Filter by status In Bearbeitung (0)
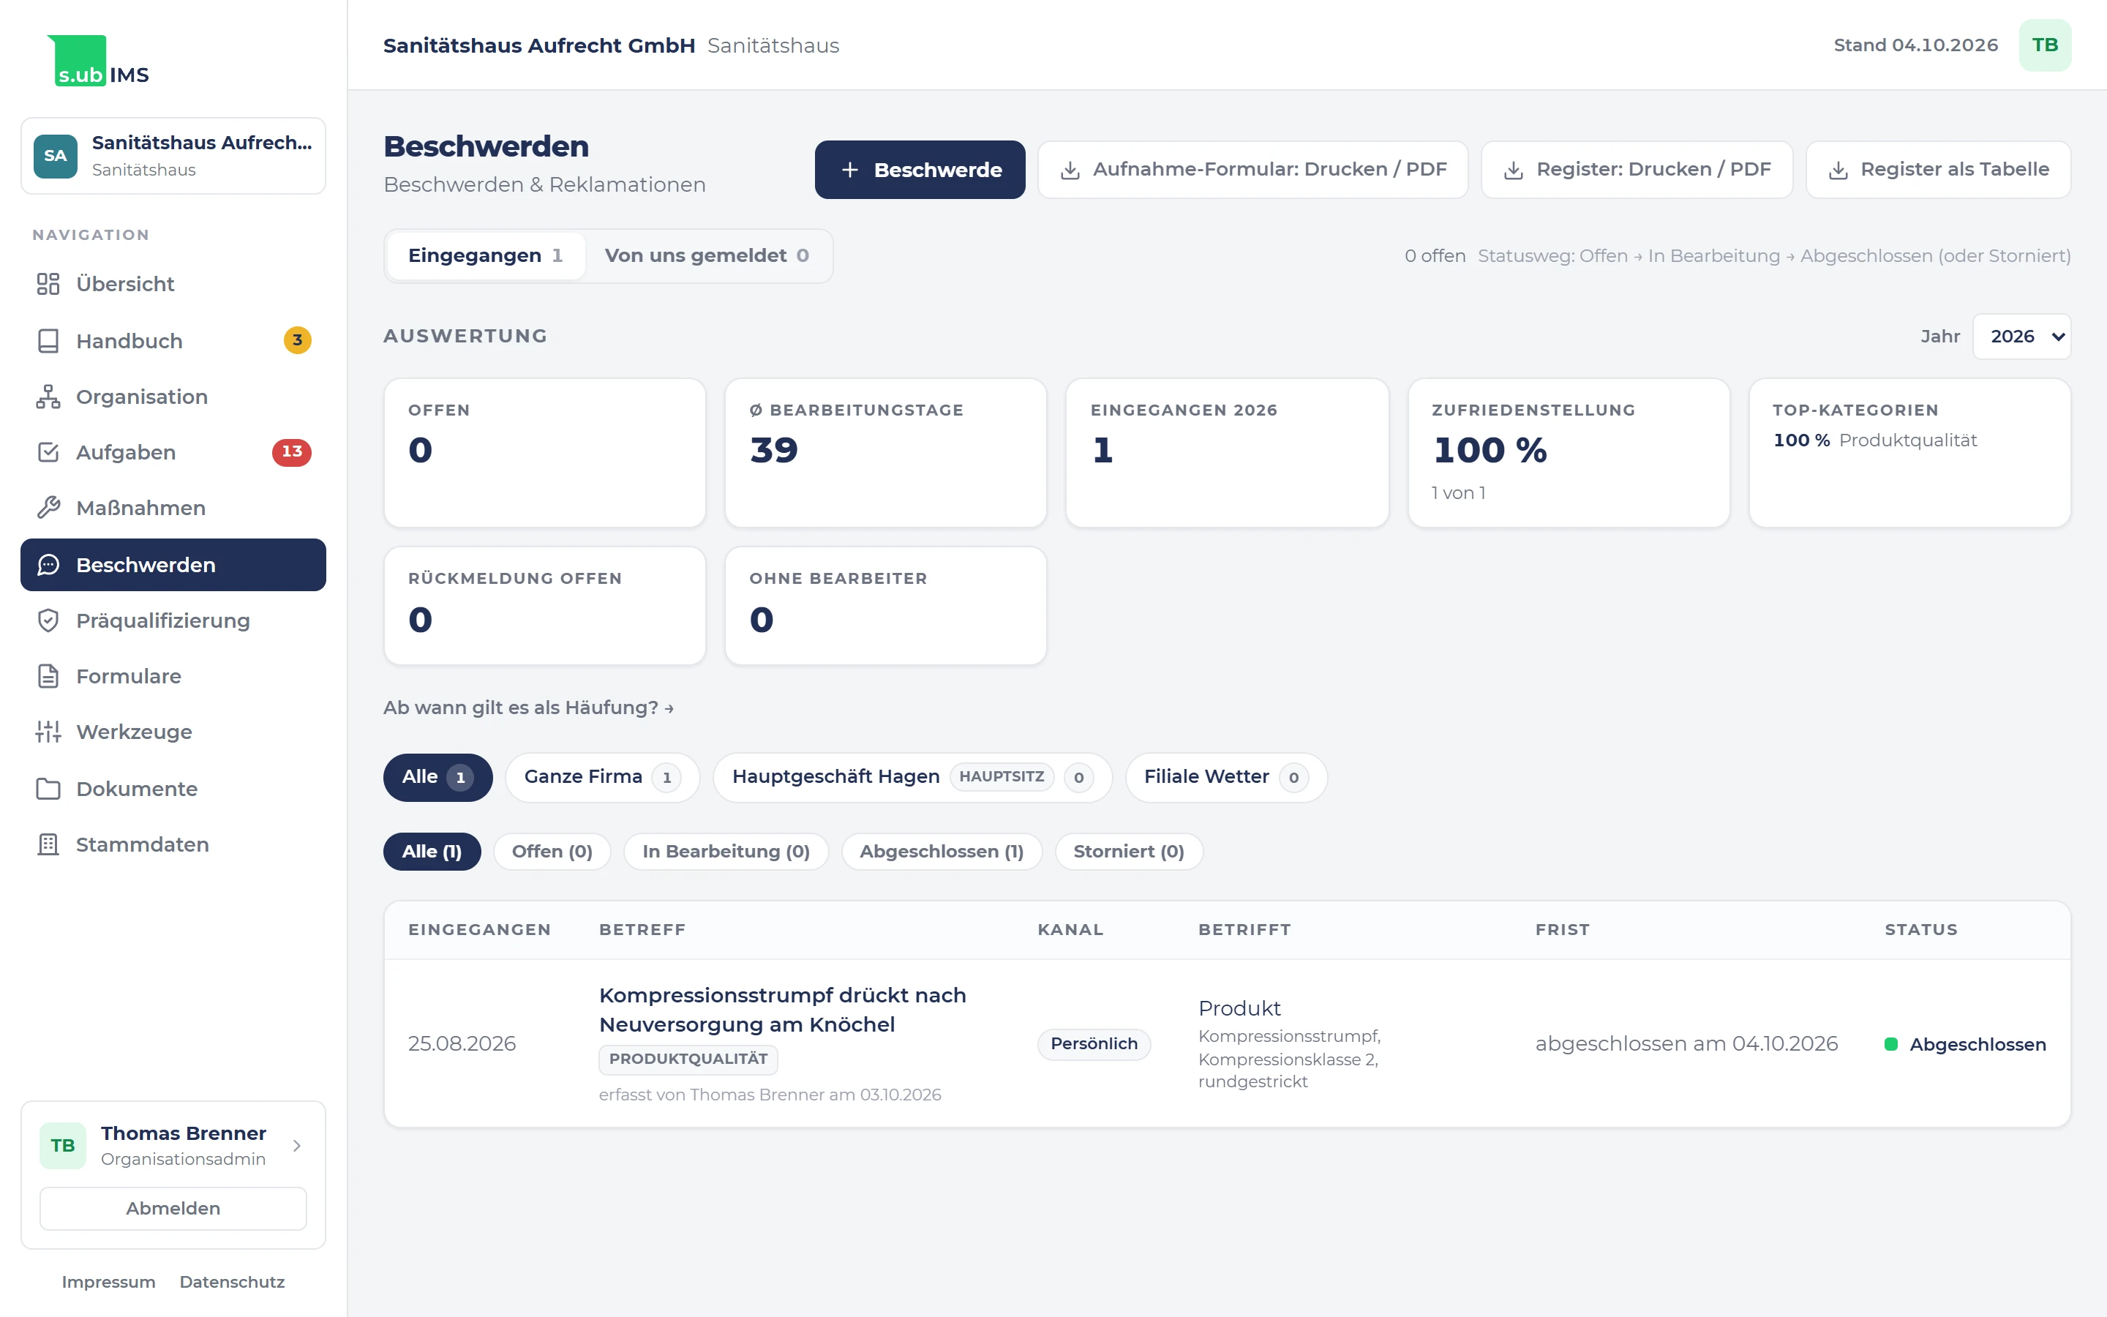 click(726, 851)
